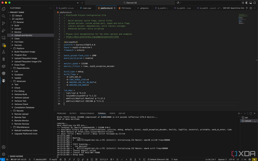This screenshot has height=161, width=258.
Task: Maximize the terminal panel size
Action: click(251, 113)
